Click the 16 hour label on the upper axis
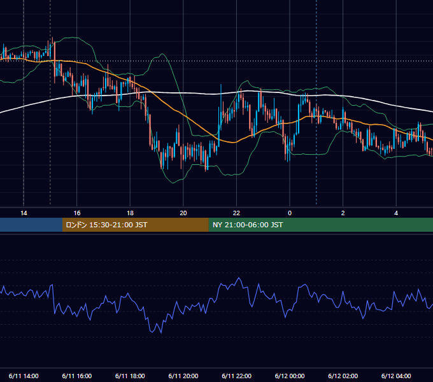The width and height of the screenshot is (433, 382). coord(77,213)
